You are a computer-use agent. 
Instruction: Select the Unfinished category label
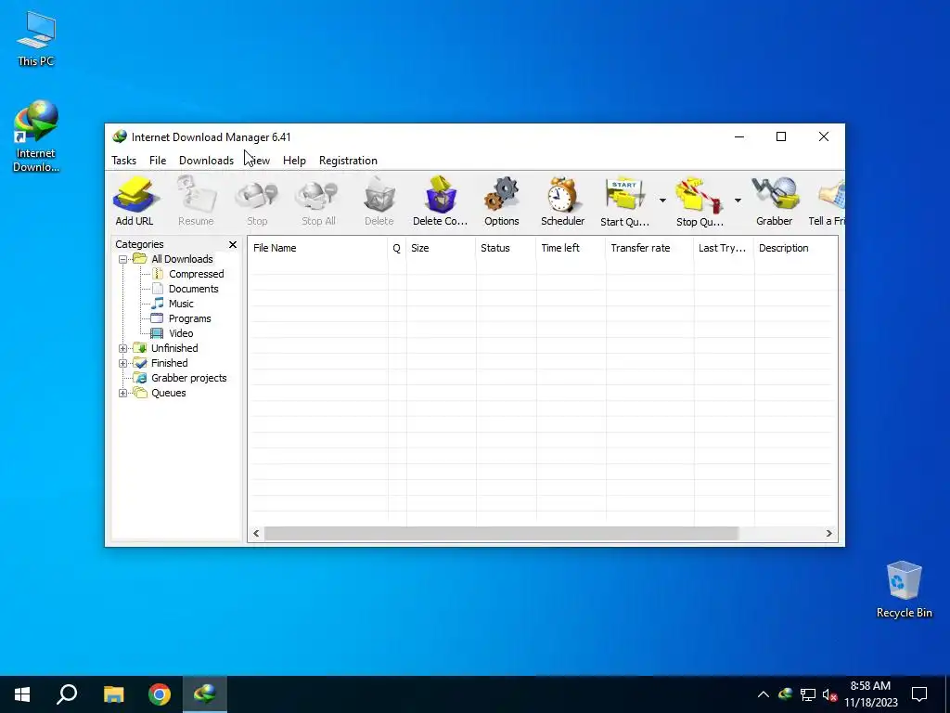174,348
